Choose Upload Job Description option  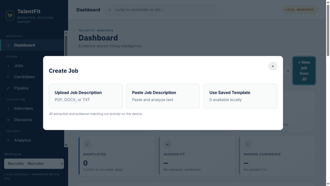tap(86, 96)
